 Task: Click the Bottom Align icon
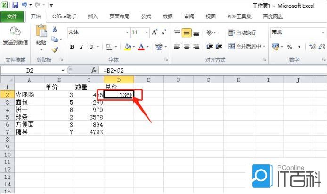tap(196, 33)
